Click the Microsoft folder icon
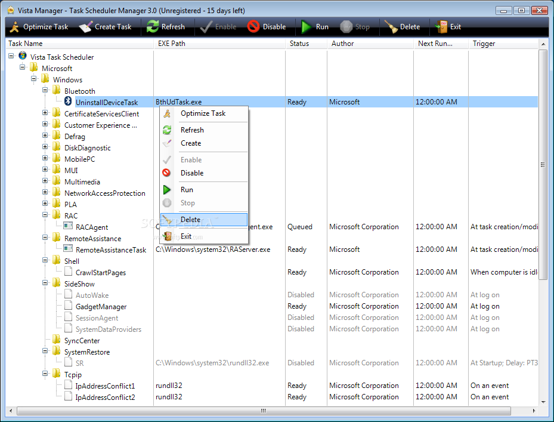Screen dimensions: 554x422 [34, 67]
